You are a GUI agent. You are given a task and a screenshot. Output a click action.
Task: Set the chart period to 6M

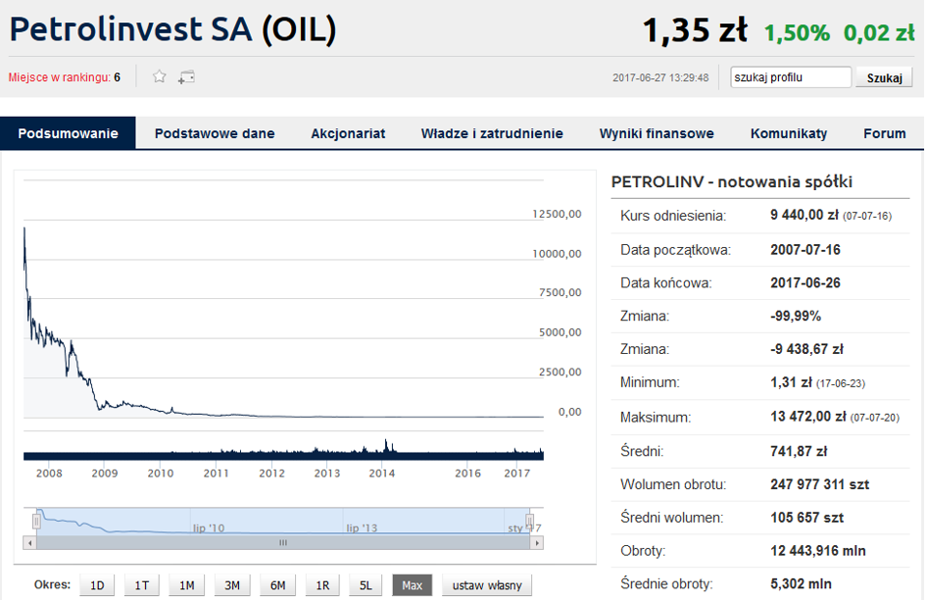point(277,585)
